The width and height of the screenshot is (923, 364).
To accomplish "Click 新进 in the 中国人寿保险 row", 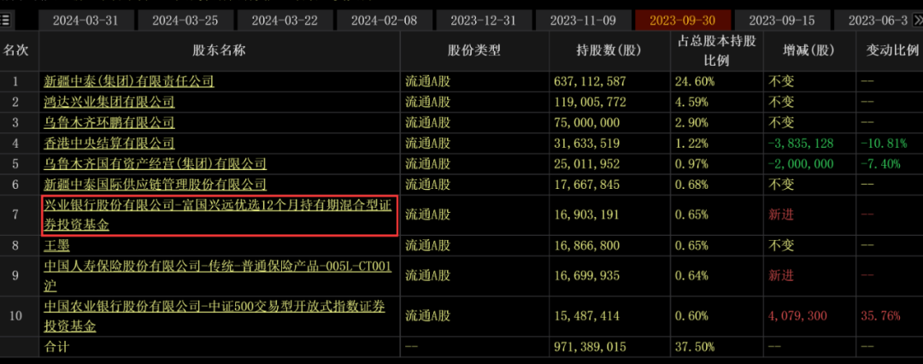I will pos(781,276).
